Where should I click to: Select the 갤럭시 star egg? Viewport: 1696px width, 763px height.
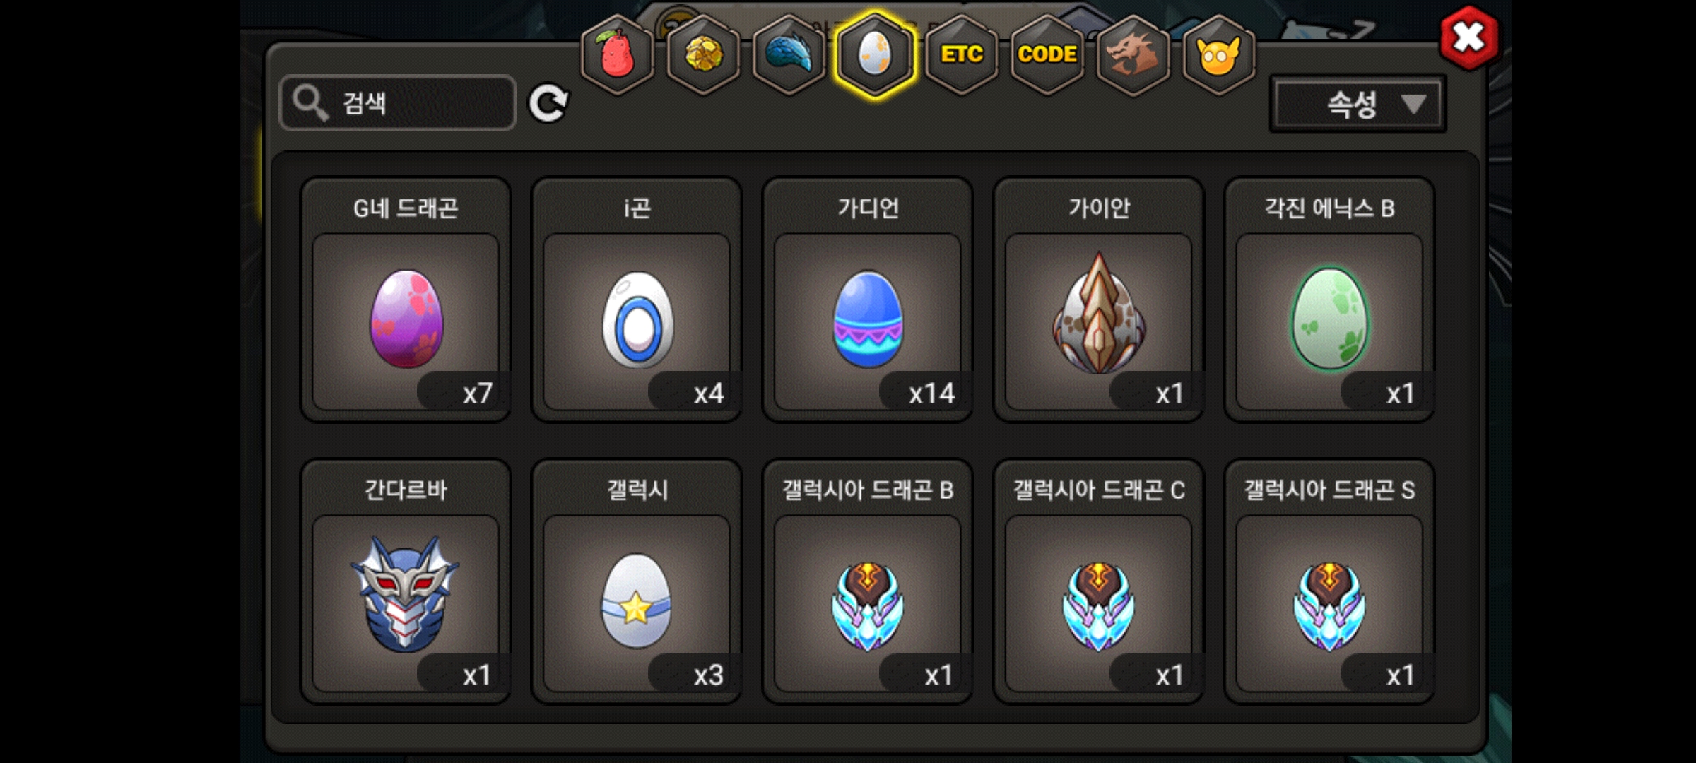pos(637,581)
